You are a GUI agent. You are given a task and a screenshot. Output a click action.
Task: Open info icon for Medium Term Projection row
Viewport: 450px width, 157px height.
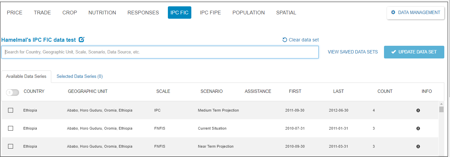pos(418,110)
